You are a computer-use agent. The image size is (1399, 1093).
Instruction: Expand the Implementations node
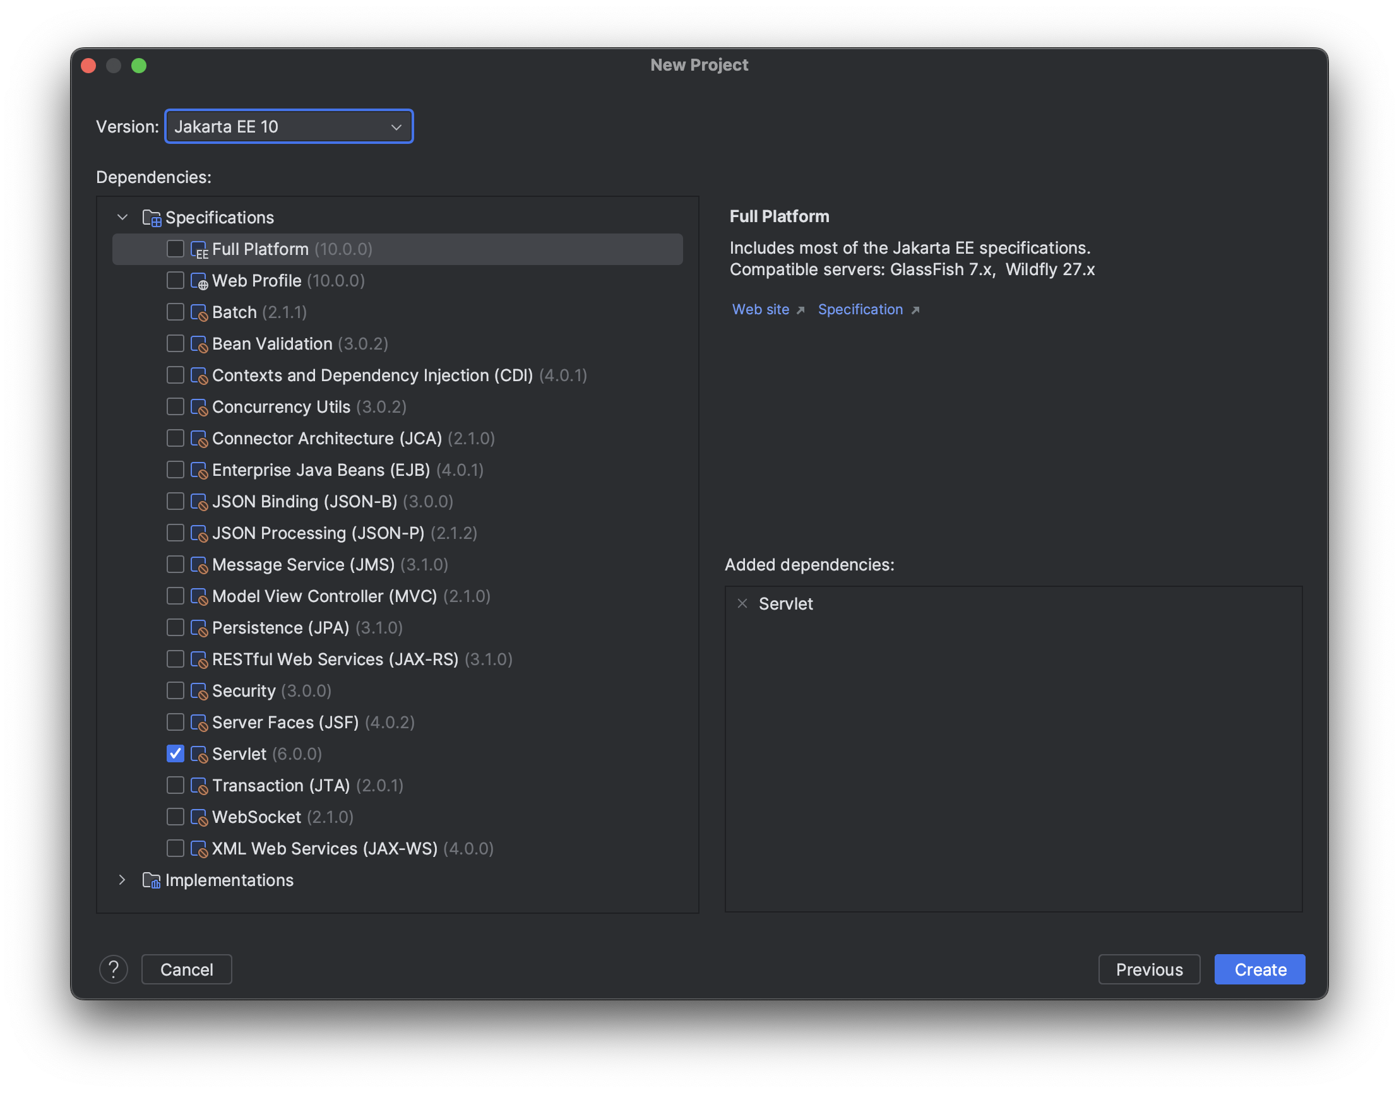tap(122, 880)
